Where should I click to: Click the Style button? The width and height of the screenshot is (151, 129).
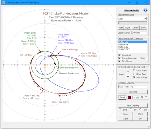[127, 28]
